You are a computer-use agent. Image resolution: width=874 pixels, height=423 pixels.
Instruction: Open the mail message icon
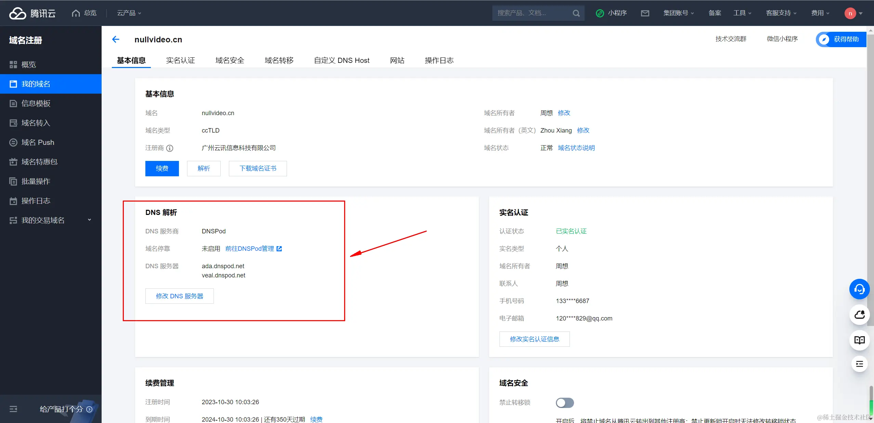click(x=645, y=13)
